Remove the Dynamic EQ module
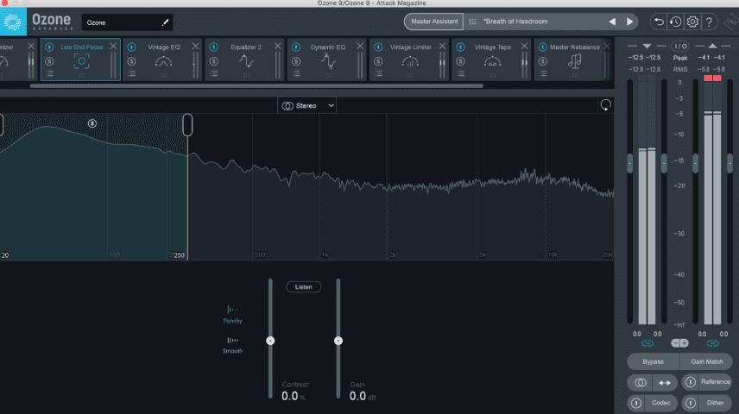Viewport: 739px width, 414px height. click(x=360, y=47)
